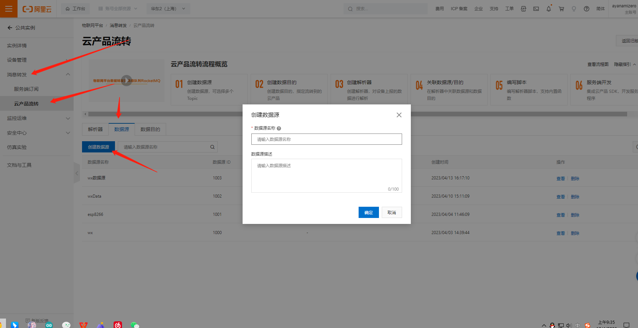Open WeChat from the taskbar
The width and height of the screenshot is (638, 328).
(x=135, y=325)
